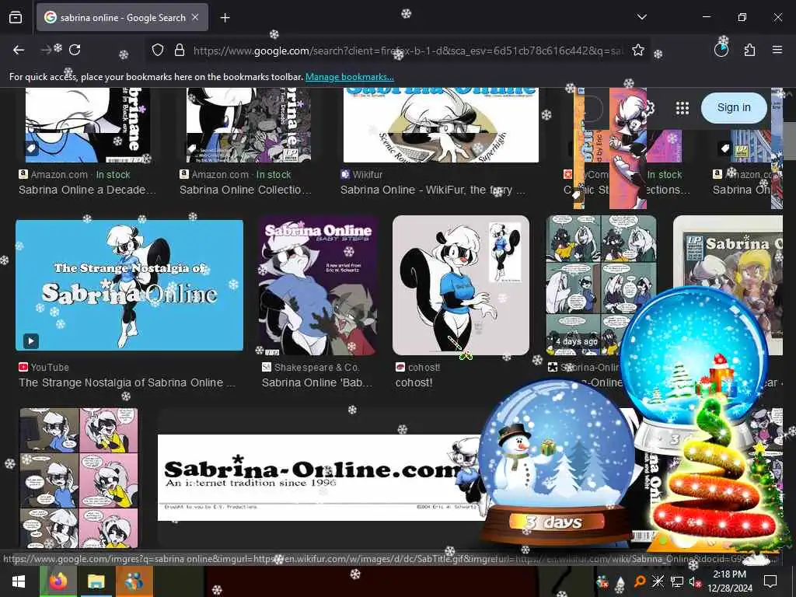The width and height of the screenshot is (796, 597).
Task: Follow the Manage bookmarks link
Action: pos(349,77)
